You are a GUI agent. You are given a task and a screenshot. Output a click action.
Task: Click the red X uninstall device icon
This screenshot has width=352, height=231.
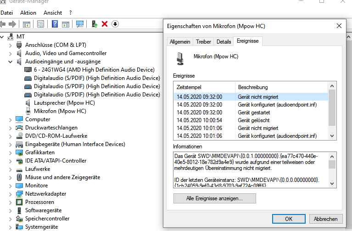pos(105,24)
